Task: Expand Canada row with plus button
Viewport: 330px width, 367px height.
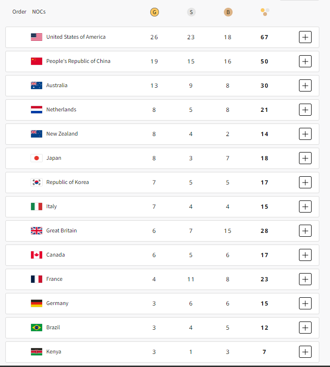Action: [305, 255]
